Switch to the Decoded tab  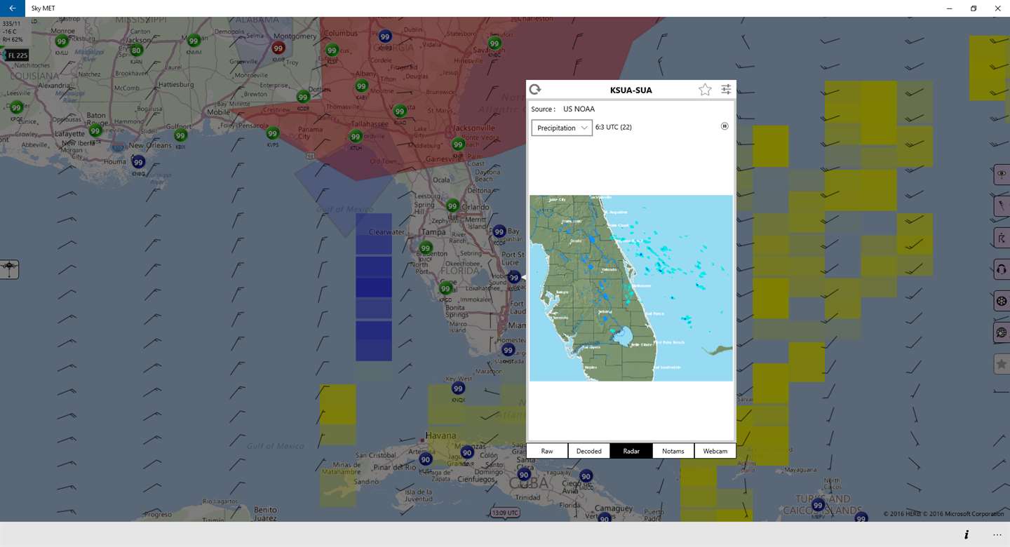(x=589, y=451)
